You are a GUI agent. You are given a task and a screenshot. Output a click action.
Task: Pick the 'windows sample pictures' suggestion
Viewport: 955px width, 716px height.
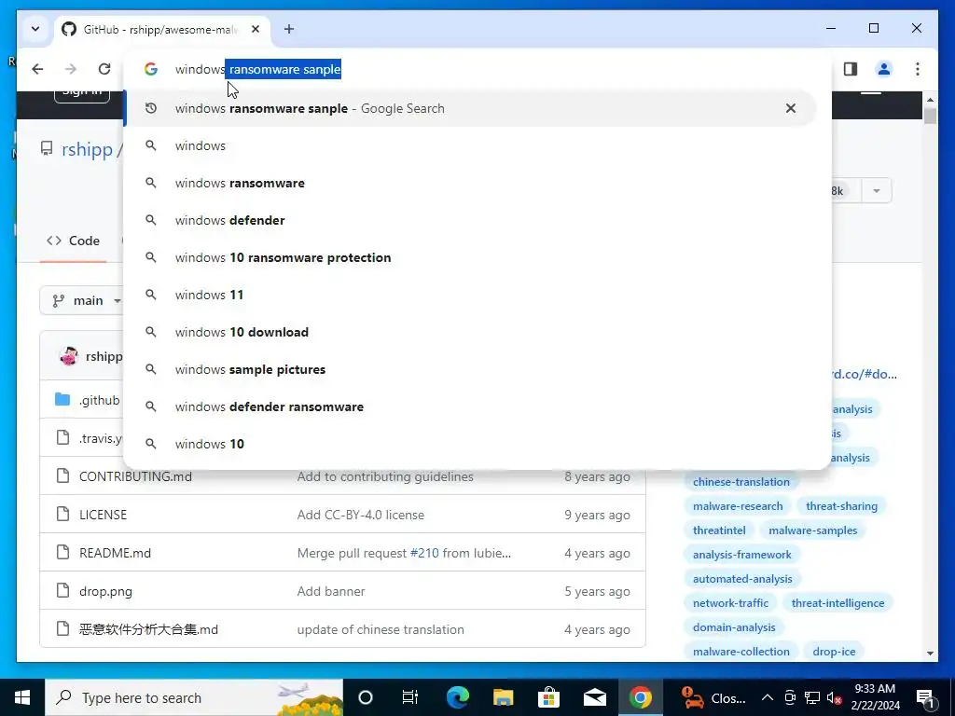pyautogui.click(x=470, y=369)
